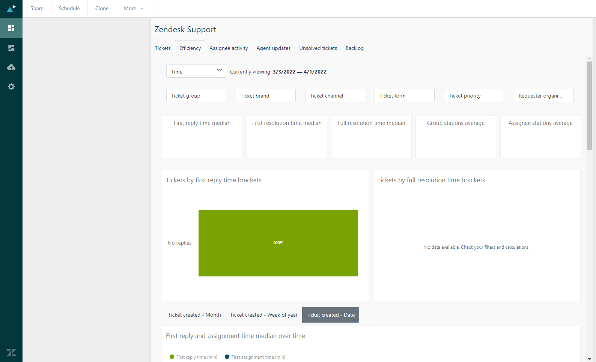The width and height of the screenshot is (596, 362).
Task: Switch to the Tickets tab
Action: 163,48
